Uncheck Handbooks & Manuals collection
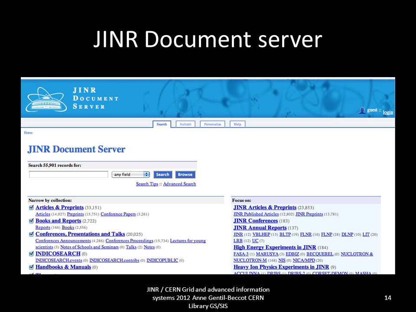 (x=31, y=267)
